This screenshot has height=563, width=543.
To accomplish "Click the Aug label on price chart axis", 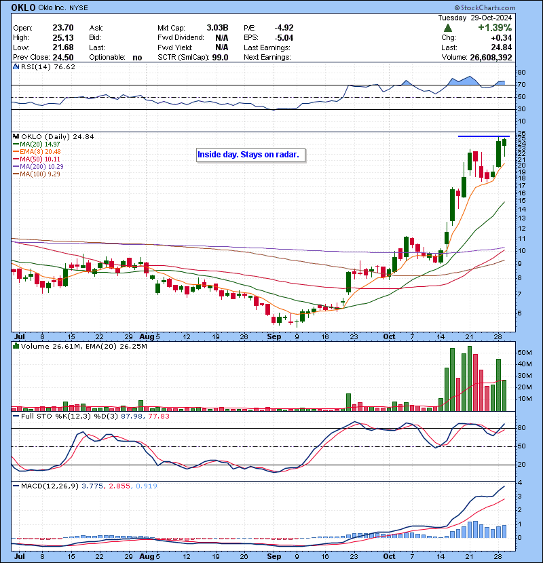I will (147, 337).
